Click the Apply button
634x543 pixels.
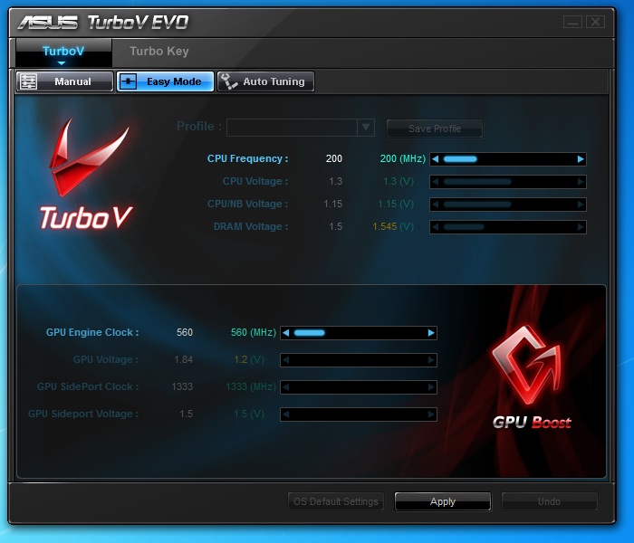pyautogui.click(x=443, y=501)
